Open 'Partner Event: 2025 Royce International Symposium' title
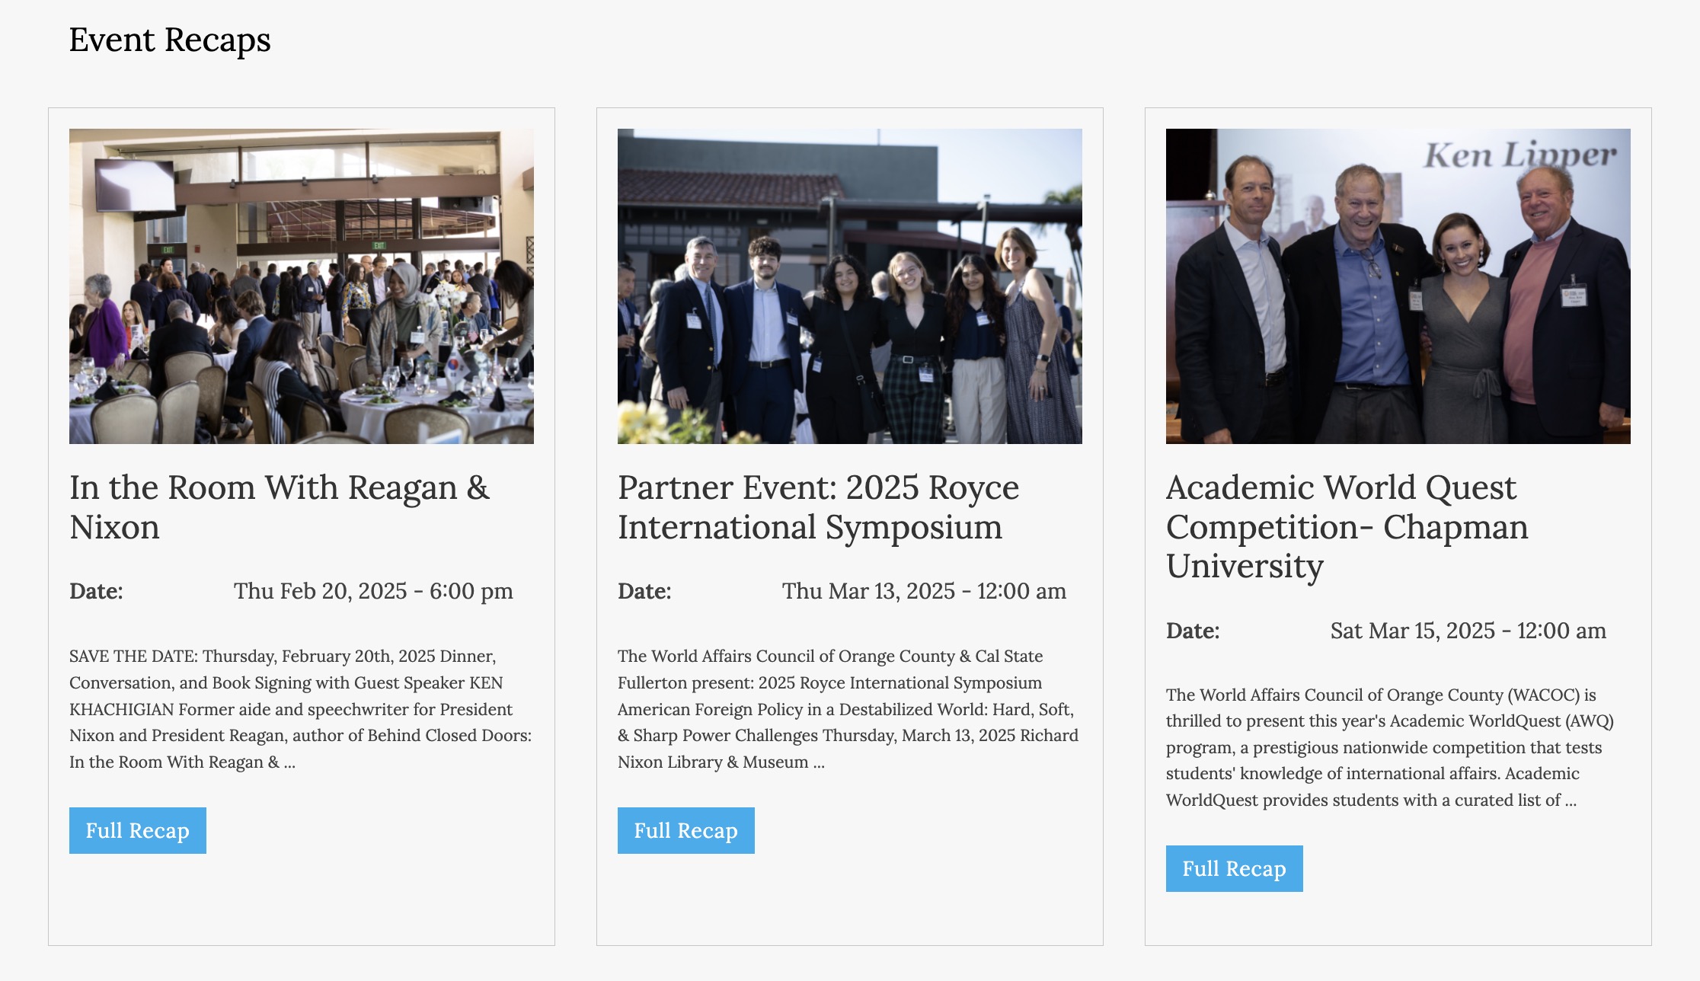The width and height of the screenshot is (1700, 981). point(818,507)
